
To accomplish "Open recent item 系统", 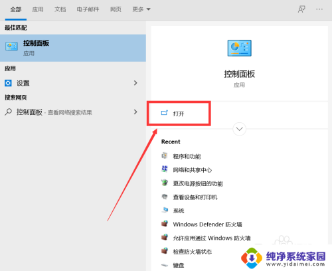I will click(x=179, y=211).
